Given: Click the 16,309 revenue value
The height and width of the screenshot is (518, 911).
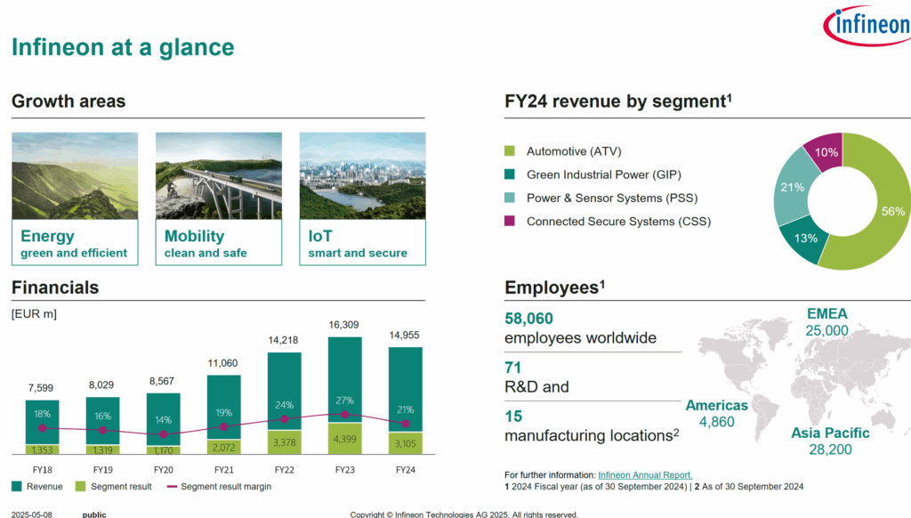Looking at the screenshot, I should tap(344, 324).
